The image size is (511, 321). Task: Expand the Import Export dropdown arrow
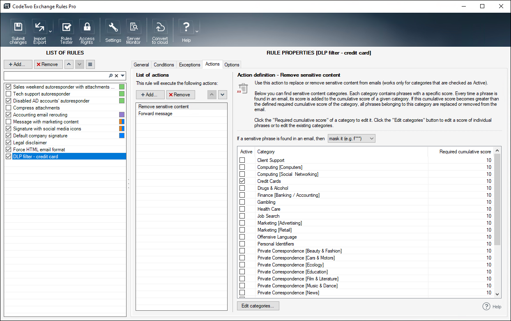click(50, 32)
